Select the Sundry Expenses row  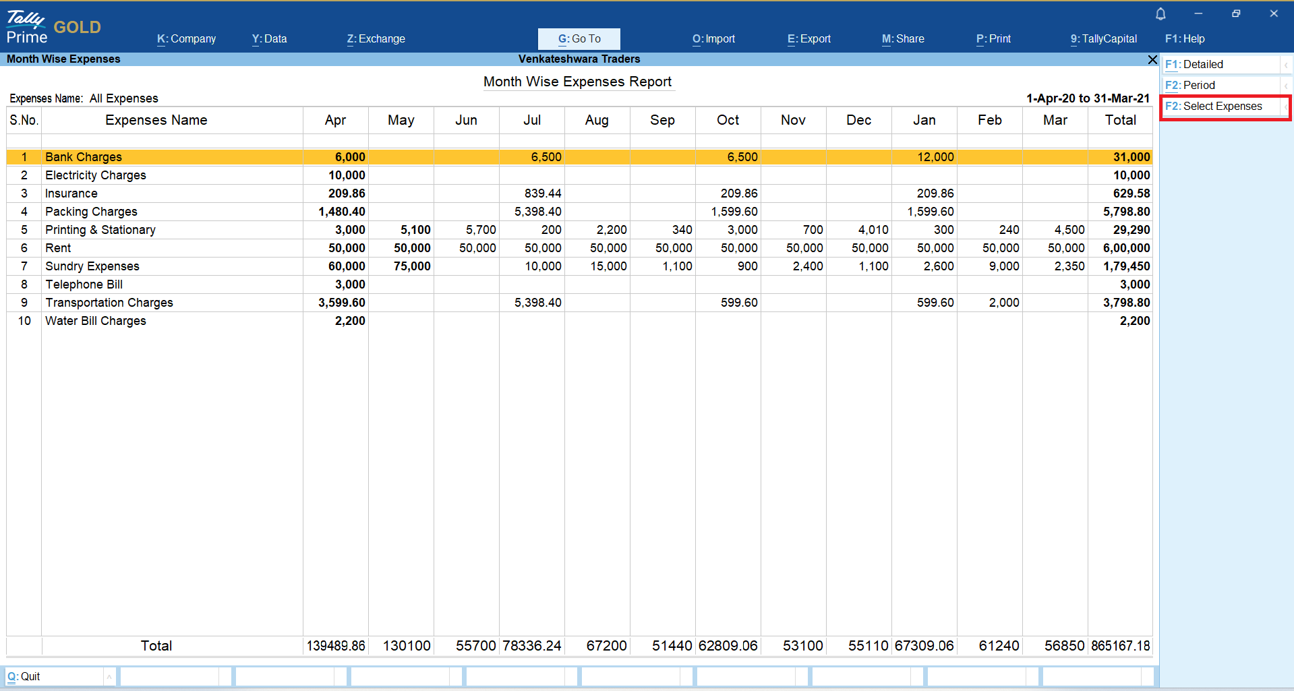click(92, 266)
